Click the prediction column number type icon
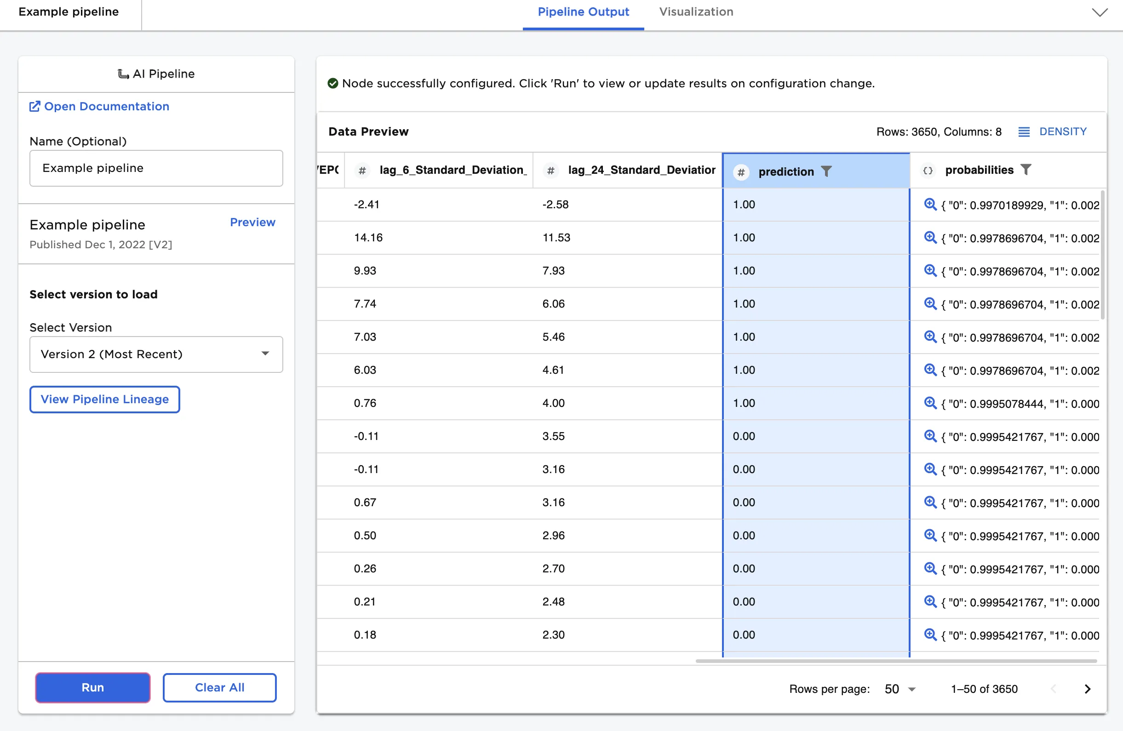This screenshot has height=731, width=1123. (741, 172)
